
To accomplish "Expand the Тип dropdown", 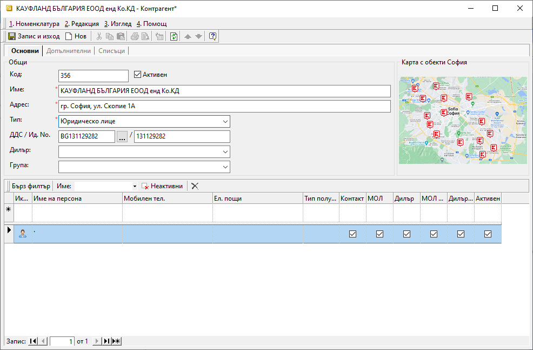I will point(225,122).
